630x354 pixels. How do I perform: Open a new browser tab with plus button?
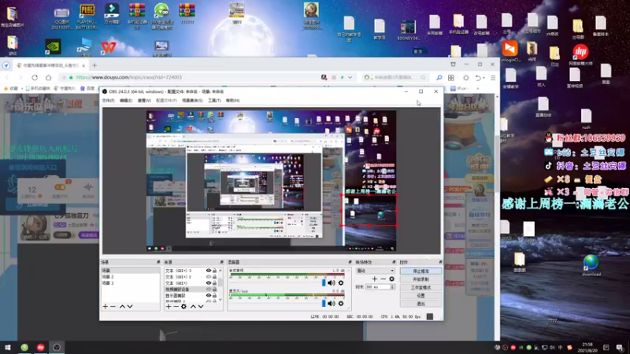coord(94,65)
